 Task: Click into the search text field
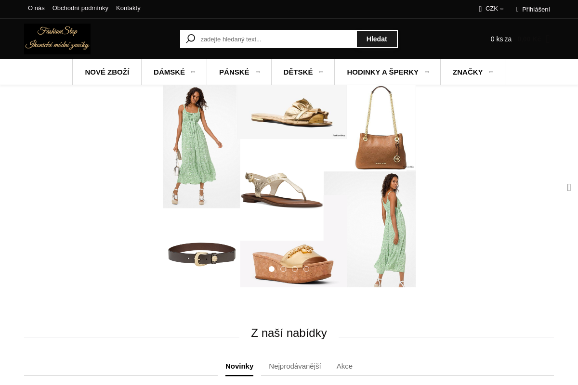pos(277,39)
